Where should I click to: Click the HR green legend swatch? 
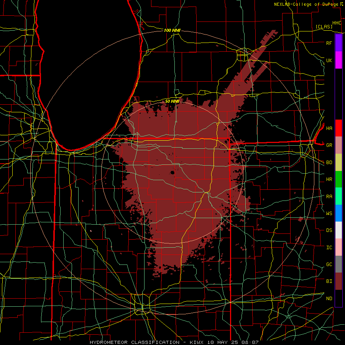tap(338, 179)
